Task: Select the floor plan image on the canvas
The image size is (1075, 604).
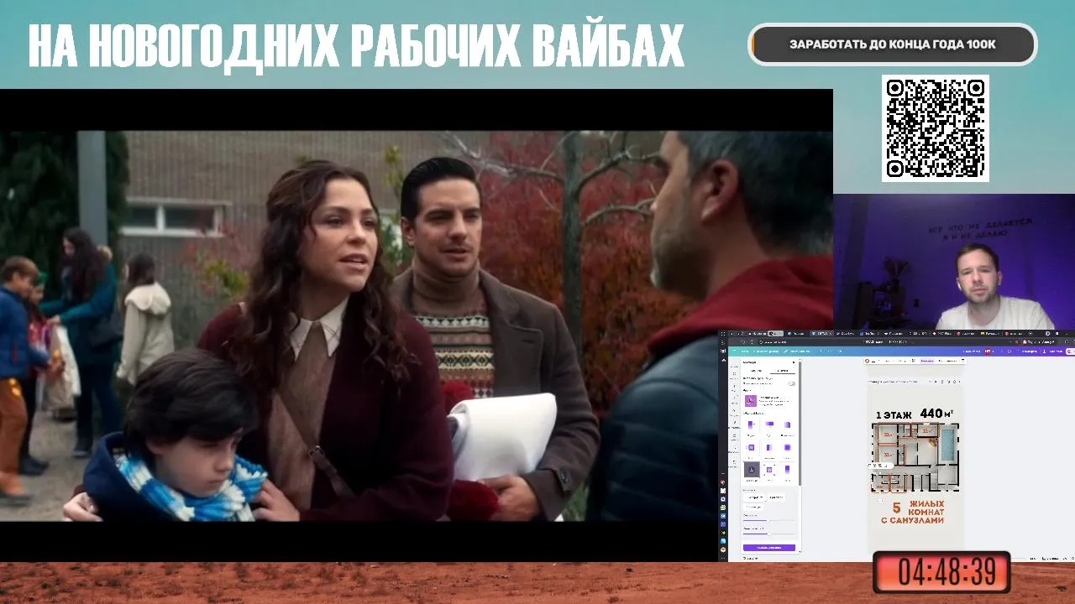Action: (915, 456)
